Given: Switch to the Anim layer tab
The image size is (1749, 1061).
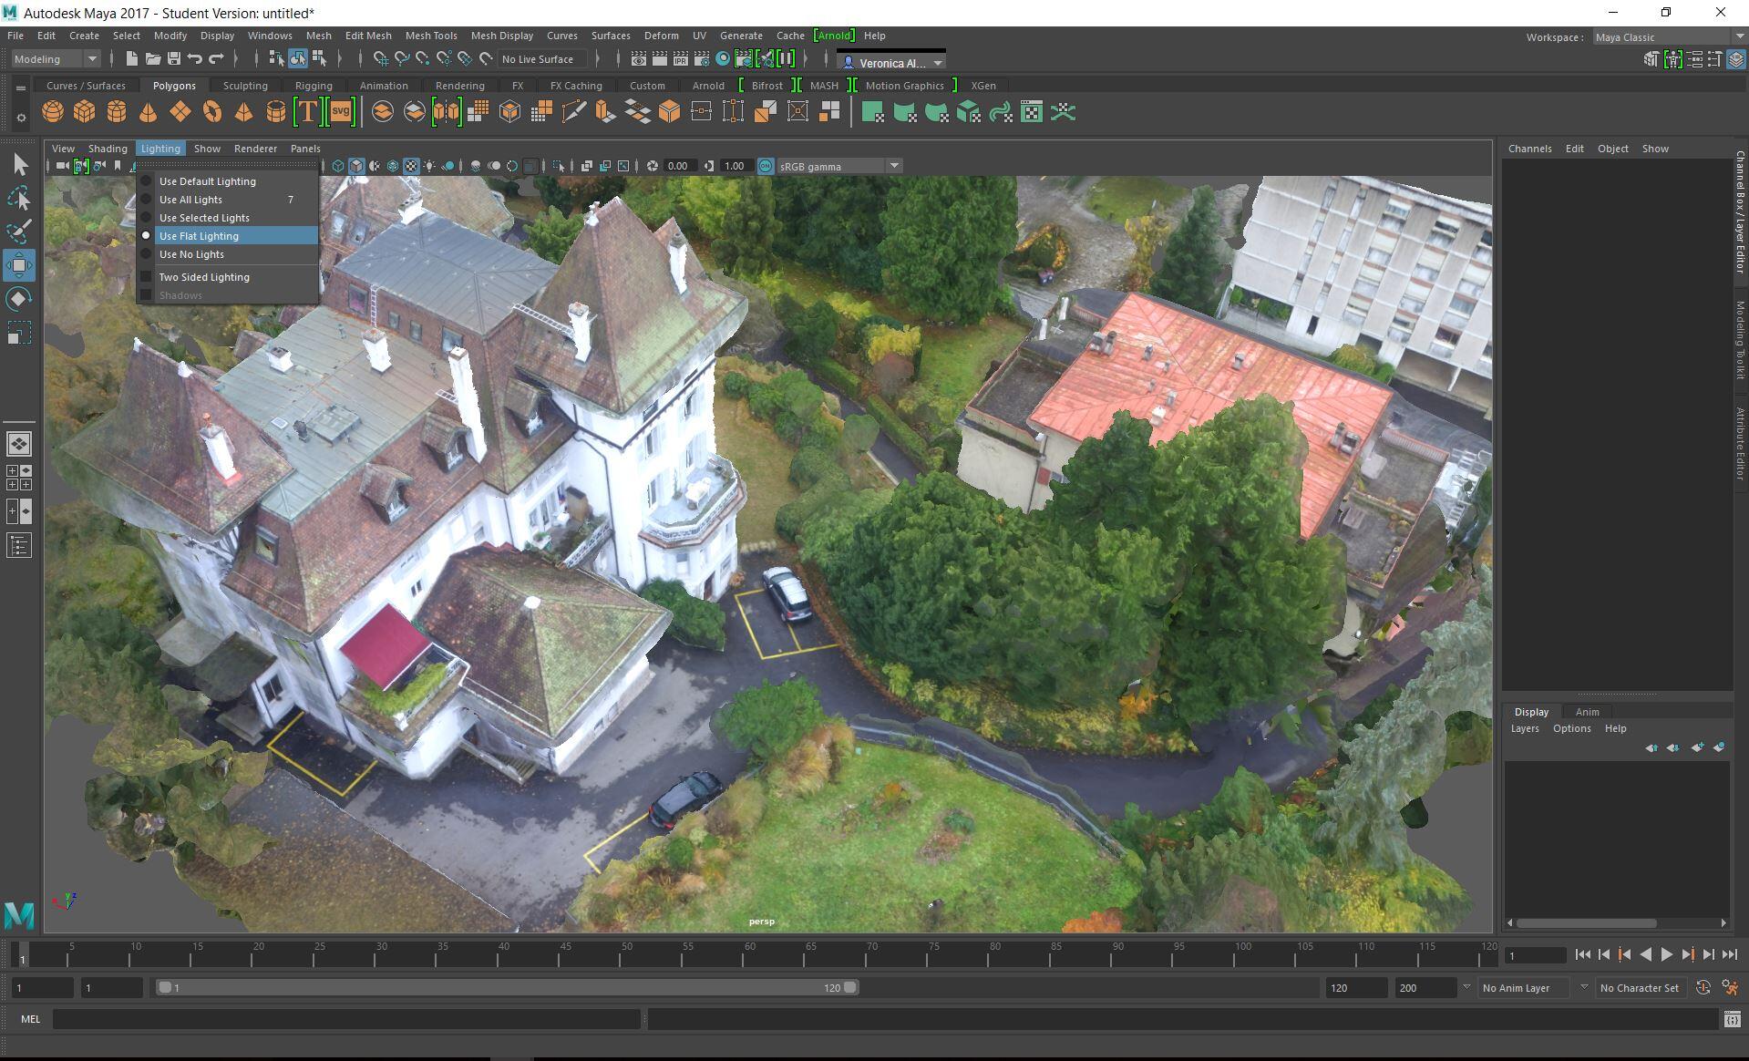Looking at the screenshot, I should pos(1588,711).
